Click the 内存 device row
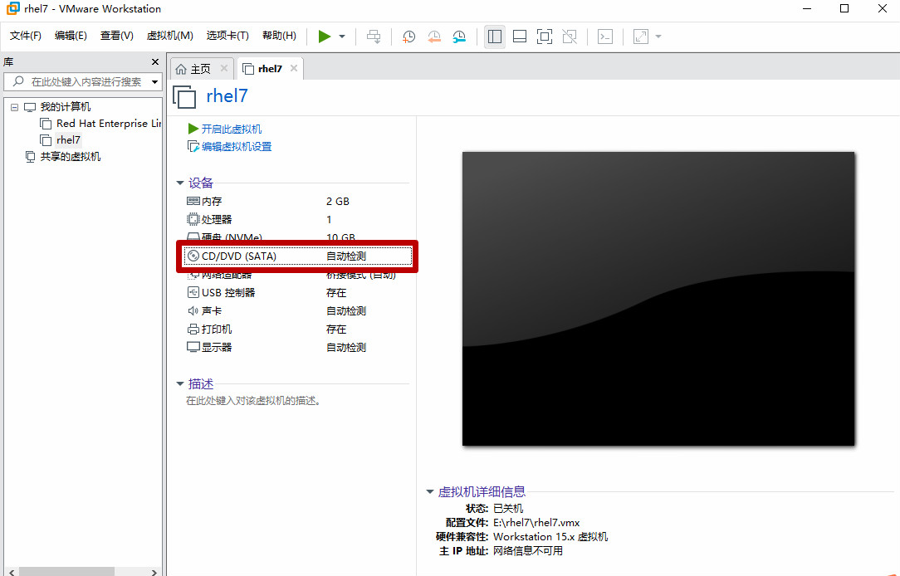Screen dimensions: 900x576 click(297, 202)
